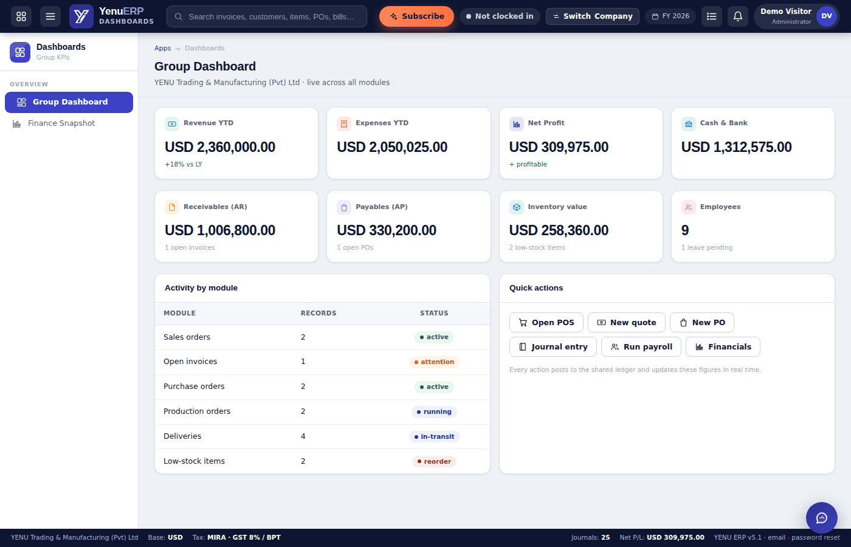851x547 pixels.
Task: Click the Net Profit card icon
Action: click(x=517, y=124)
